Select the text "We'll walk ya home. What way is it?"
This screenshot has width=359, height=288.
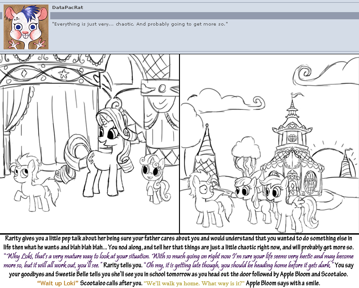[194, 283]
